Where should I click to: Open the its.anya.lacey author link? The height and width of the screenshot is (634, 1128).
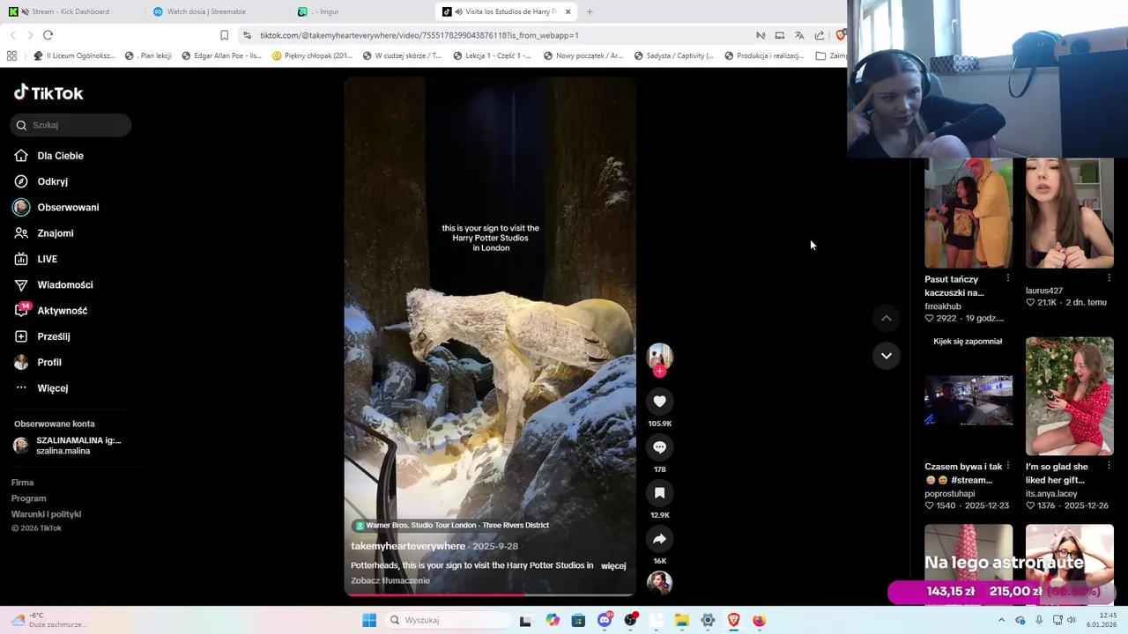1051,494
